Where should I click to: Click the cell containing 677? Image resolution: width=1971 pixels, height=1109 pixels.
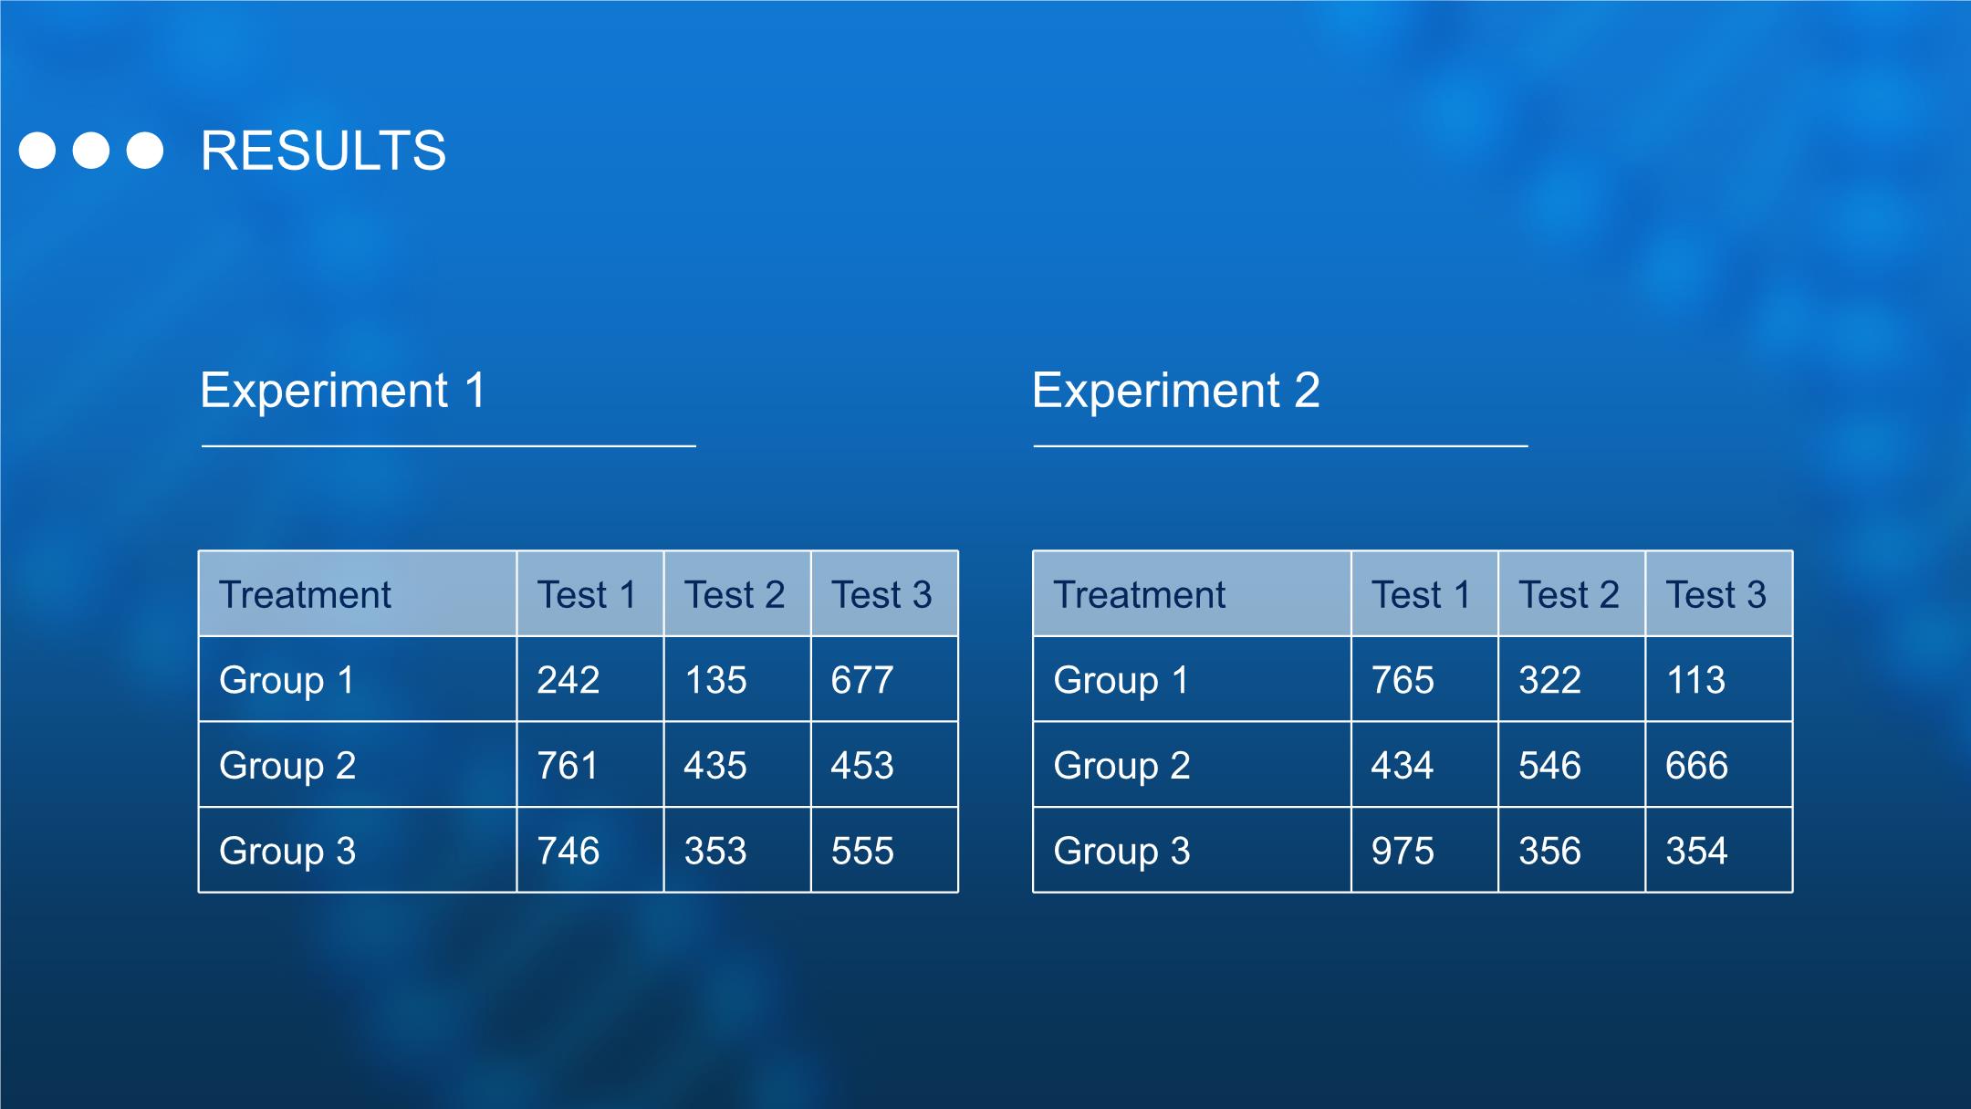[x=862, y=680]
